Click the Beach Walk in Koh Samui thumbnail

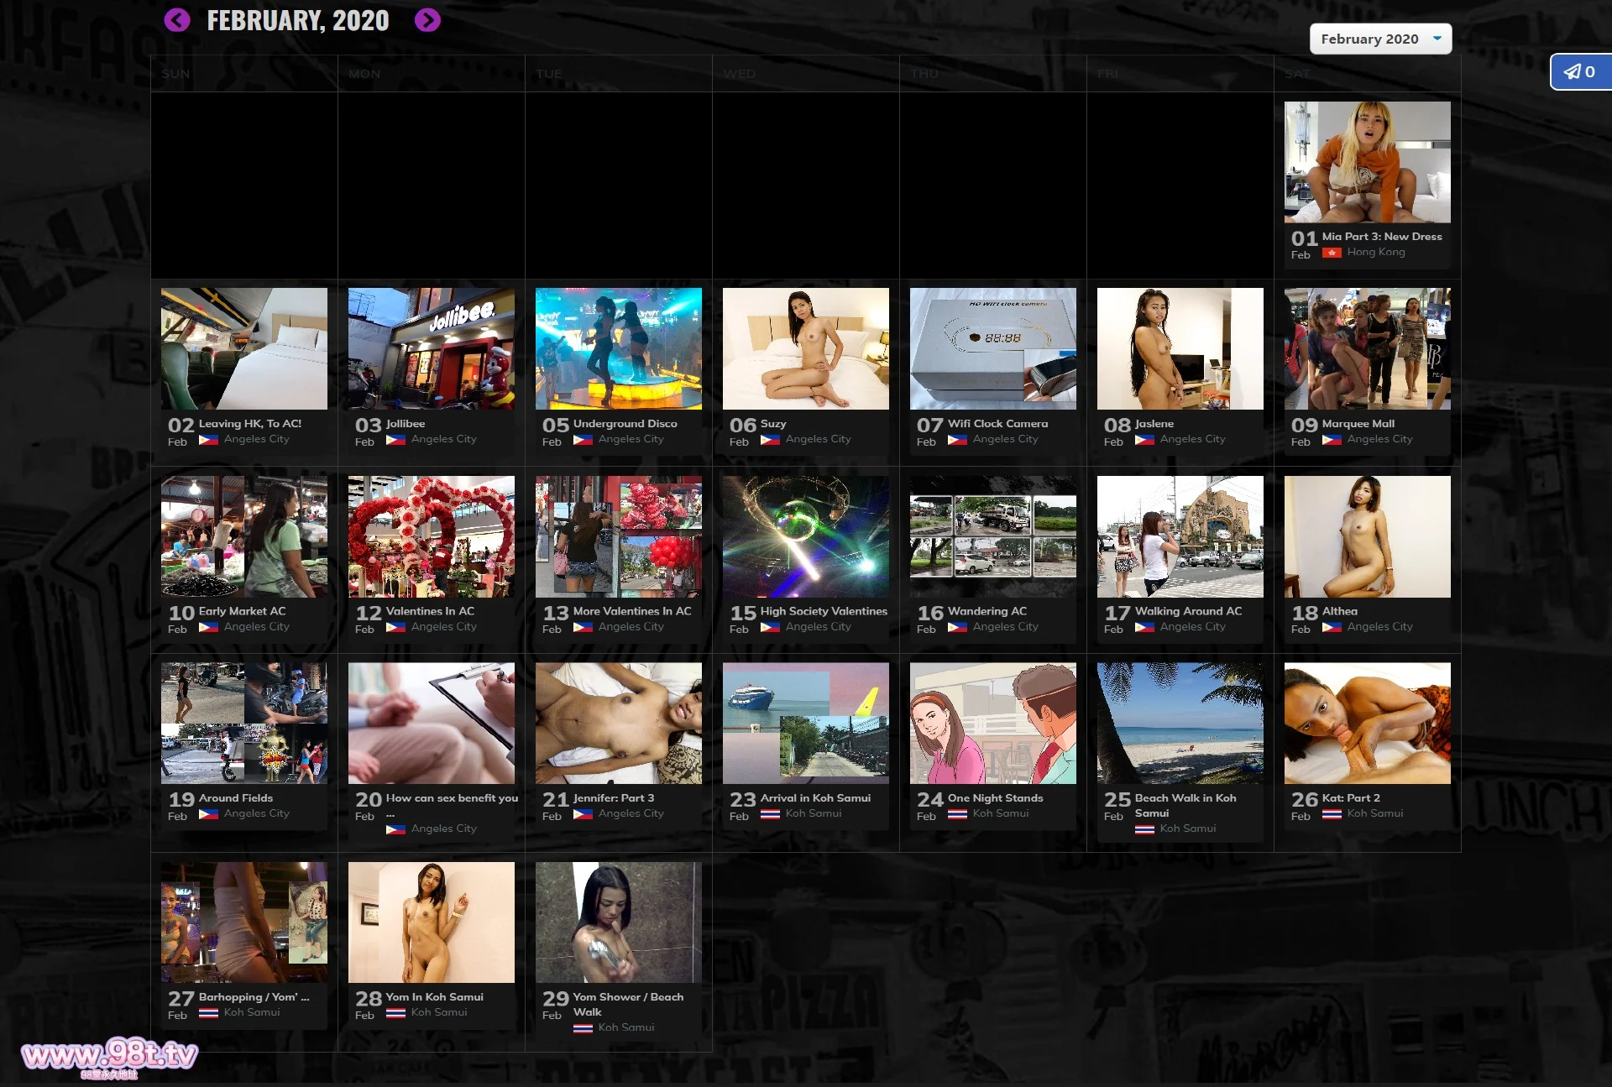point(1180,724)
